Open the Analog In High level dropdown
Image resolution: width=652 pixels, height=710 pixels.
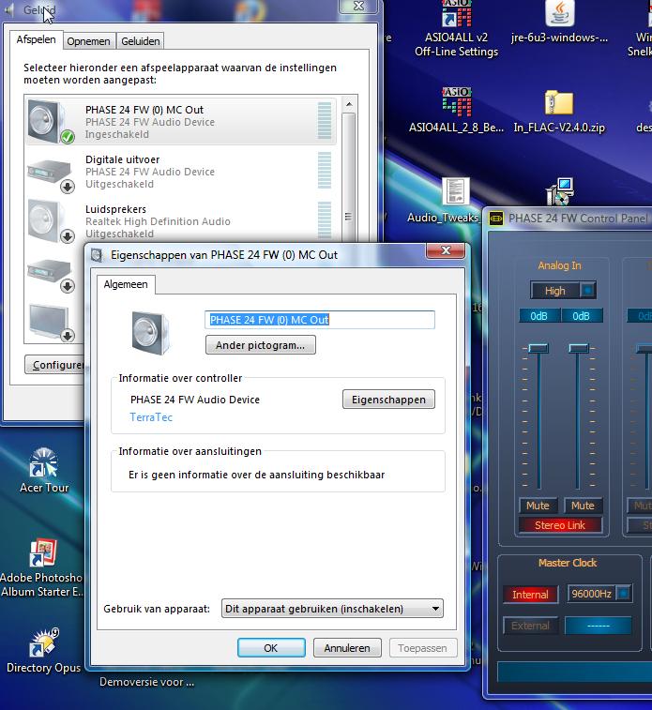587,290
